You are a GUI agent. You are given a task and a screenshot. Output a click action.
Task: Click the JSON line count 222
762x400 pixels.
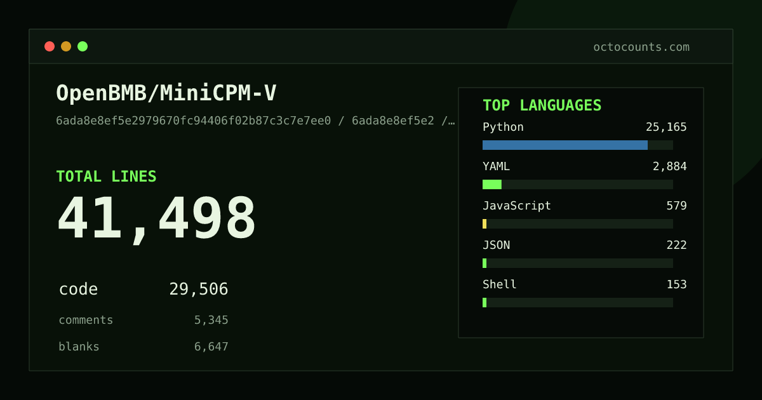676,245
